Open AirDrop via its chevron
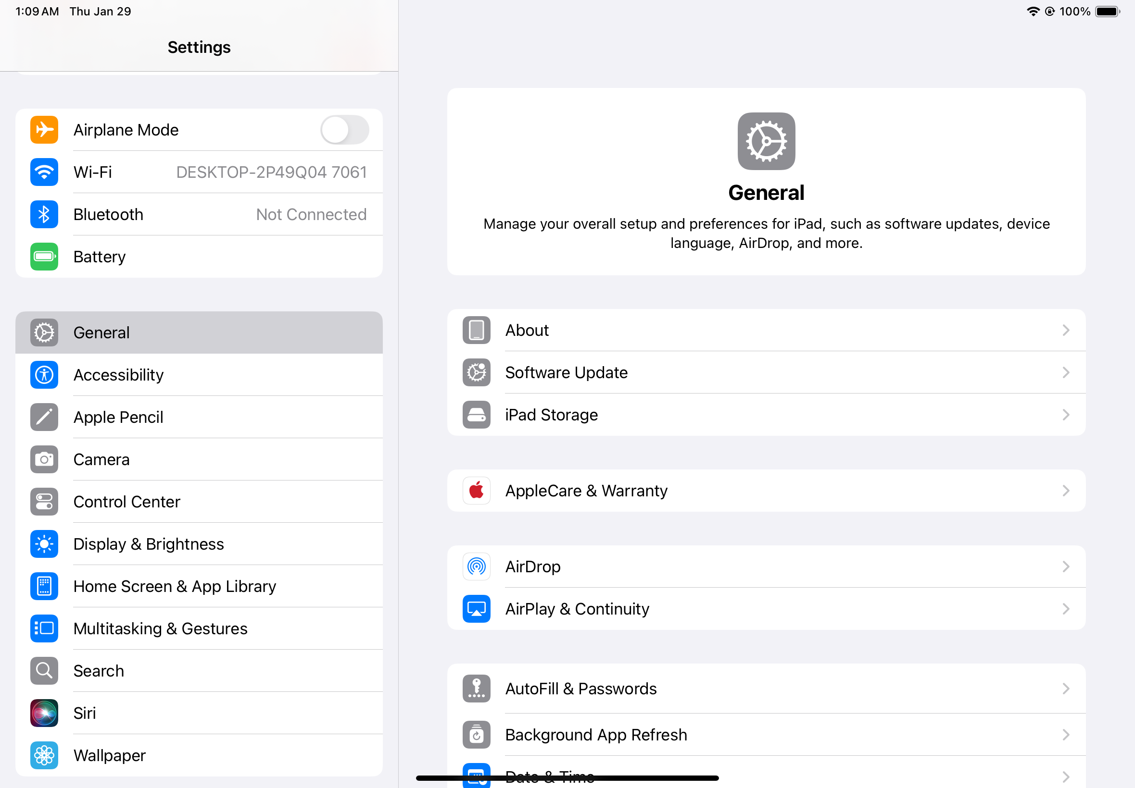Image resolution: width=1135 pixels, height=788 pixels. point(1066,567)
